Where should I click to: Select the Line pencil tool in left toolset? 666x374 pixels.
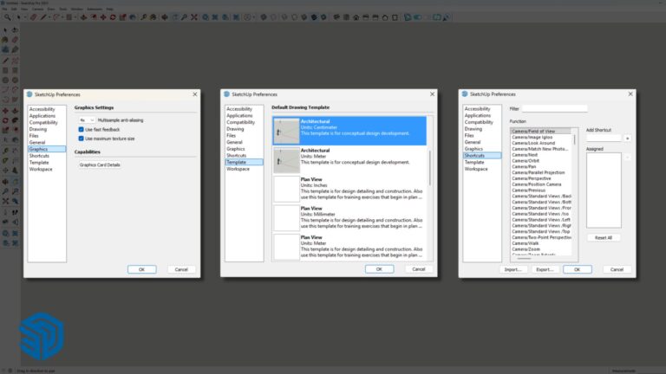(x=5, y=61)
